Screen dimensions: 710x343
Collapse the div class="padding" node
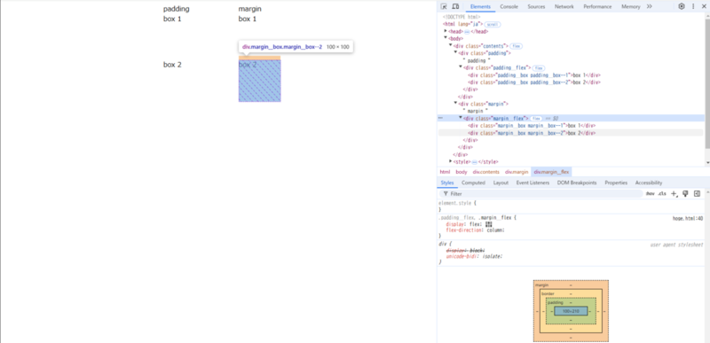point(455,53)
